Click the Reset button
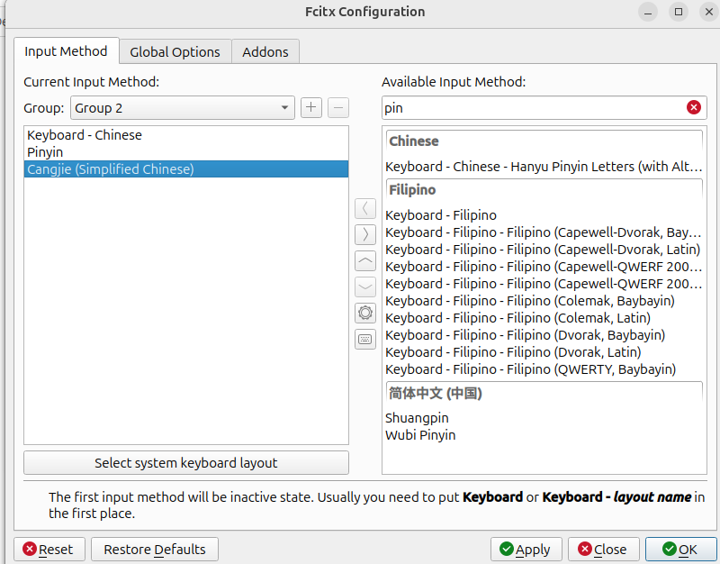This screenshot has width=720, height=564. pos(49,550)
